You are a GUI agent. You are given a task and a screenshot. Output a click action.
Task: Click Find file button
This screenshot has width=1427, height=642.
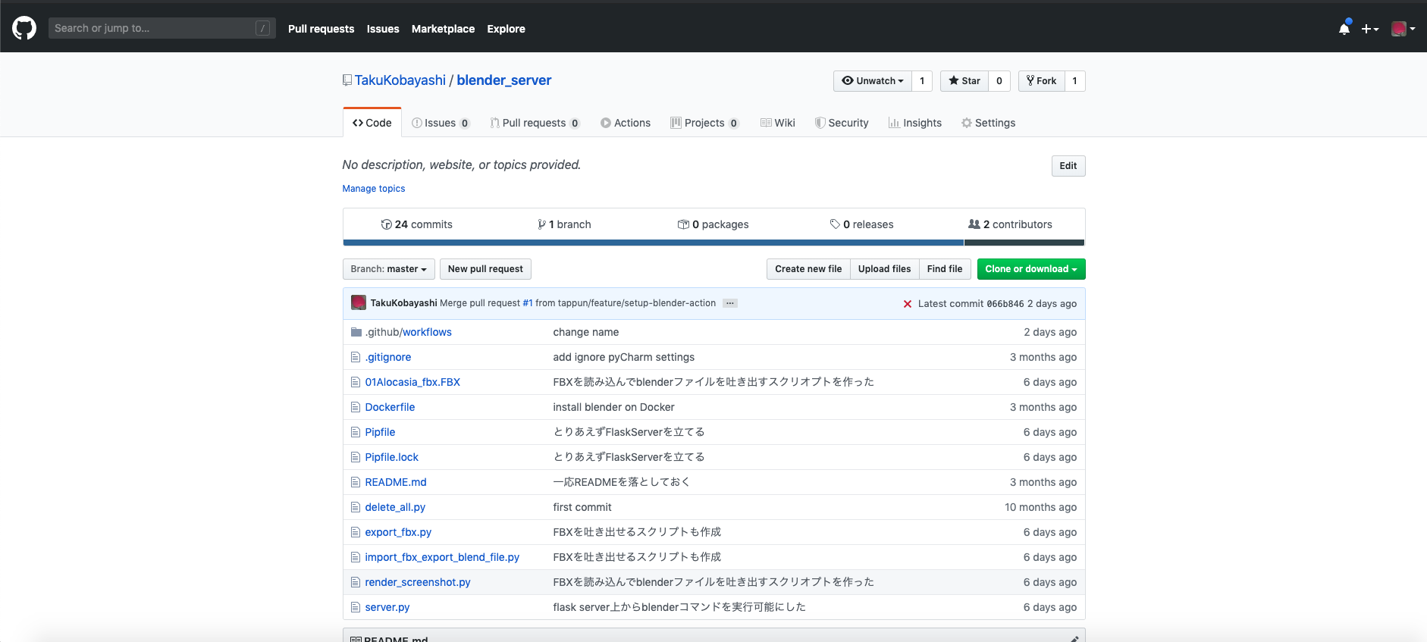point(945,269)
